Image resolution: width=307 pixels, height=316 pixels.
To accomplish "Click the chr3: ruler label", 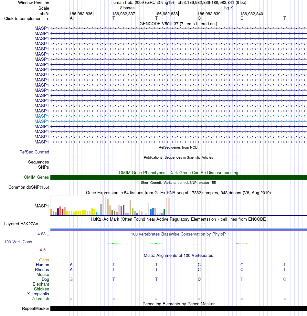I will point(44,14).
